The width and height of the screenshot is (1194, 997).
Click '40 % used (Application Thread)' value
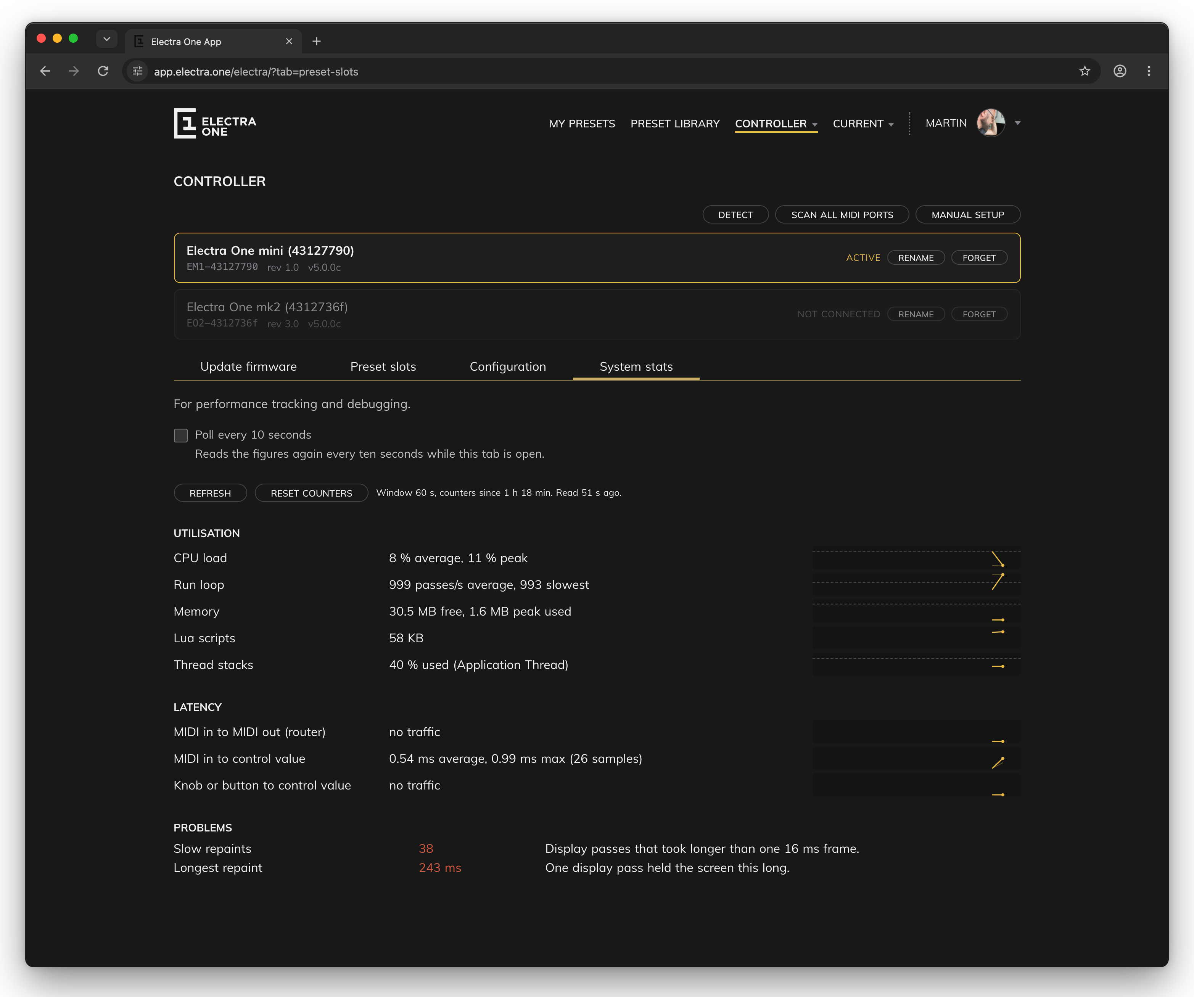coord(479,665)
